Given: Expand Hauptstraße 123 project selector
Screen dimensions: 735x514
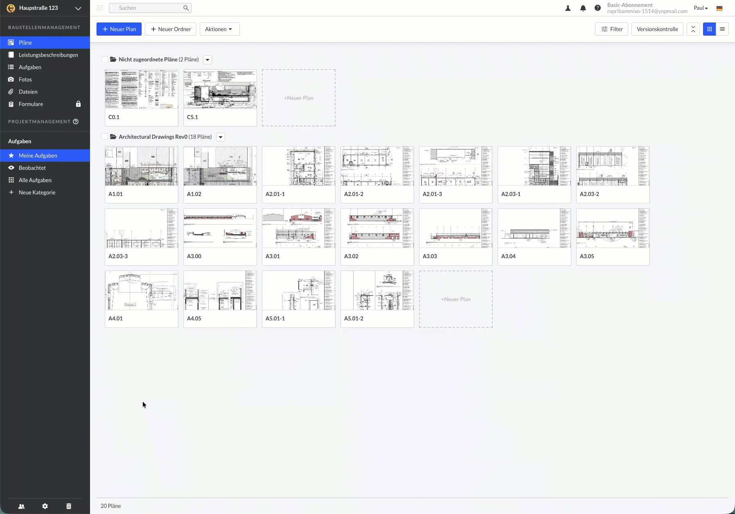Looking at the screenshot, I should [x=78, y=8].
